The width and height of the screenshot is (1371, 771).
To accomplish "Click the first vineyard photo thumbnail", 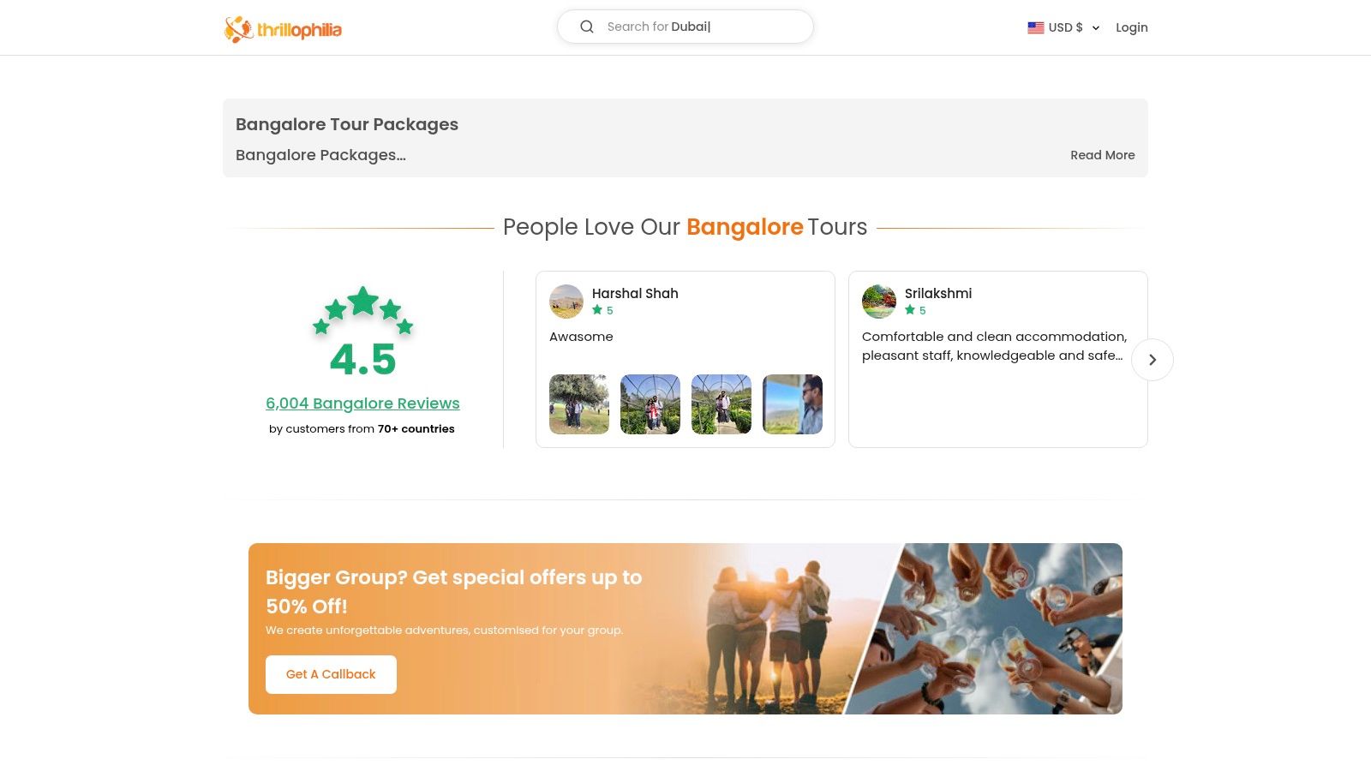I will 579,403.
